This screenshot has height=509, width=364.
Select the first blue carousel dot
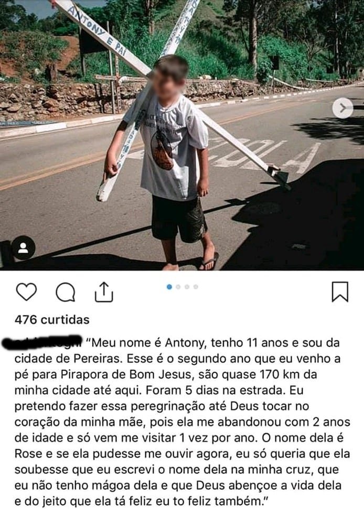pos(169,287)
